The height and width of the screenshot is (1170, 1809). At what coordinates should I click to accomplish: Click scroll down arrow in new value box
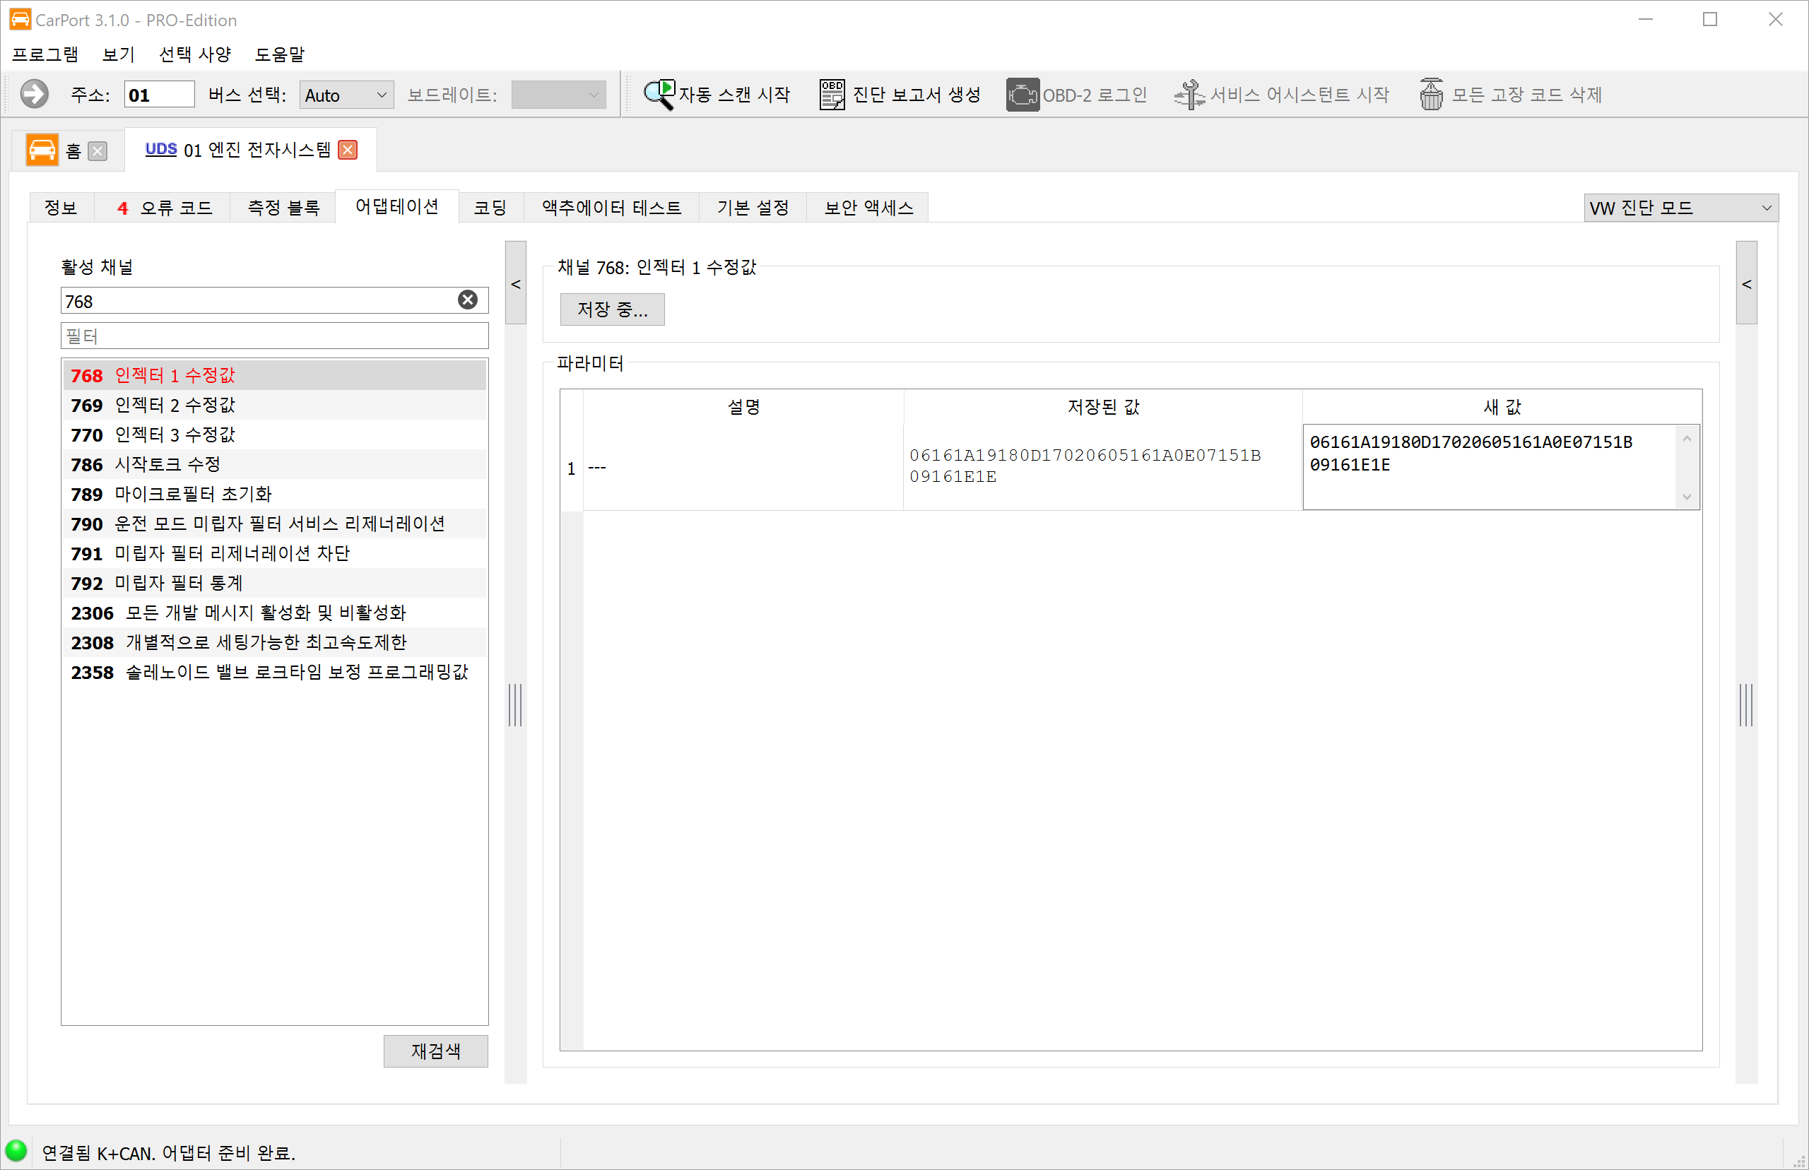[1687, 497]
